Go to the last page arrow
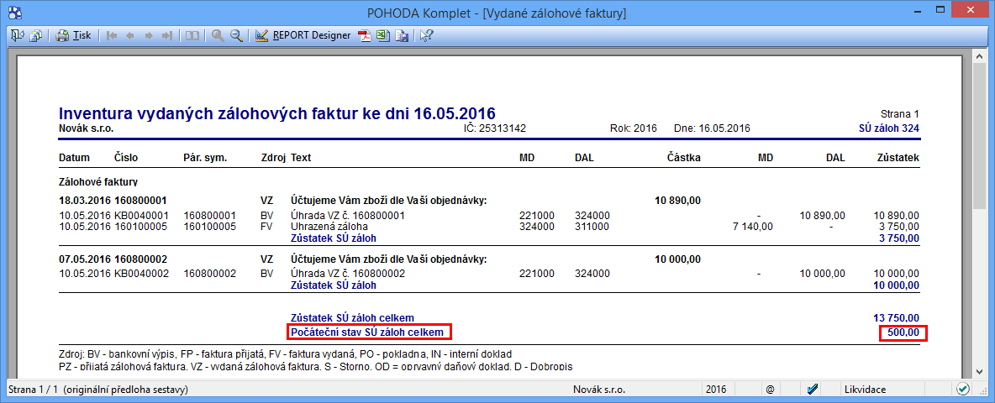This screenshot has height=403, width=995. [x=167, y=35]
